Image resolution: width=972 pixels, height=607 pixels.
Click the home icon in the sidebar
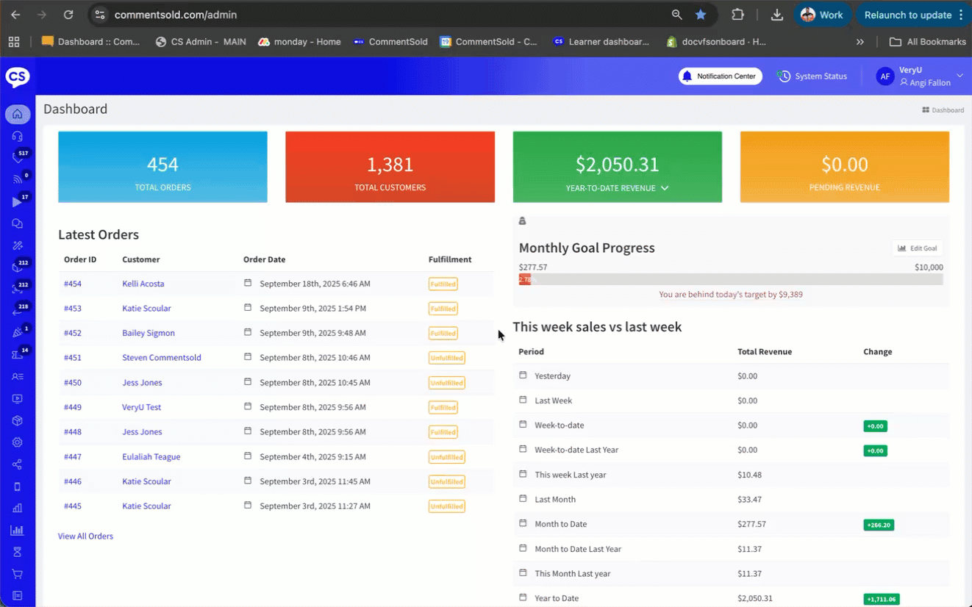point(18,115)
